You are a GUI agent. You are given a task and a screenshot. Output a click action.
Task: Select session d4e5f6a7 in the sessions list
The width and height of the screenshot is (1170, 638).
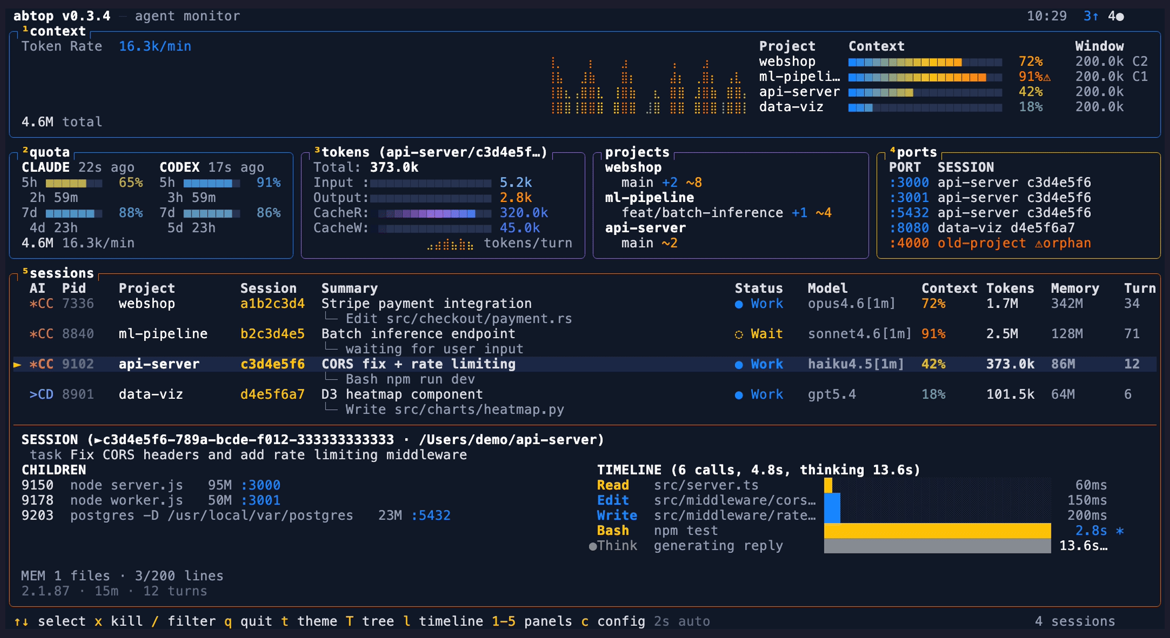click(272, 394)
